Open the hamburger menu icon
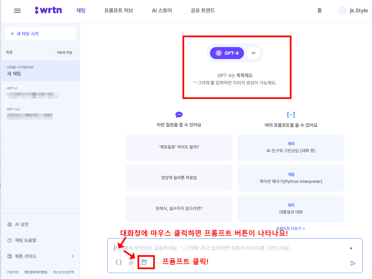372x279 pixels. pyautogui.click(x=17, y=11)
